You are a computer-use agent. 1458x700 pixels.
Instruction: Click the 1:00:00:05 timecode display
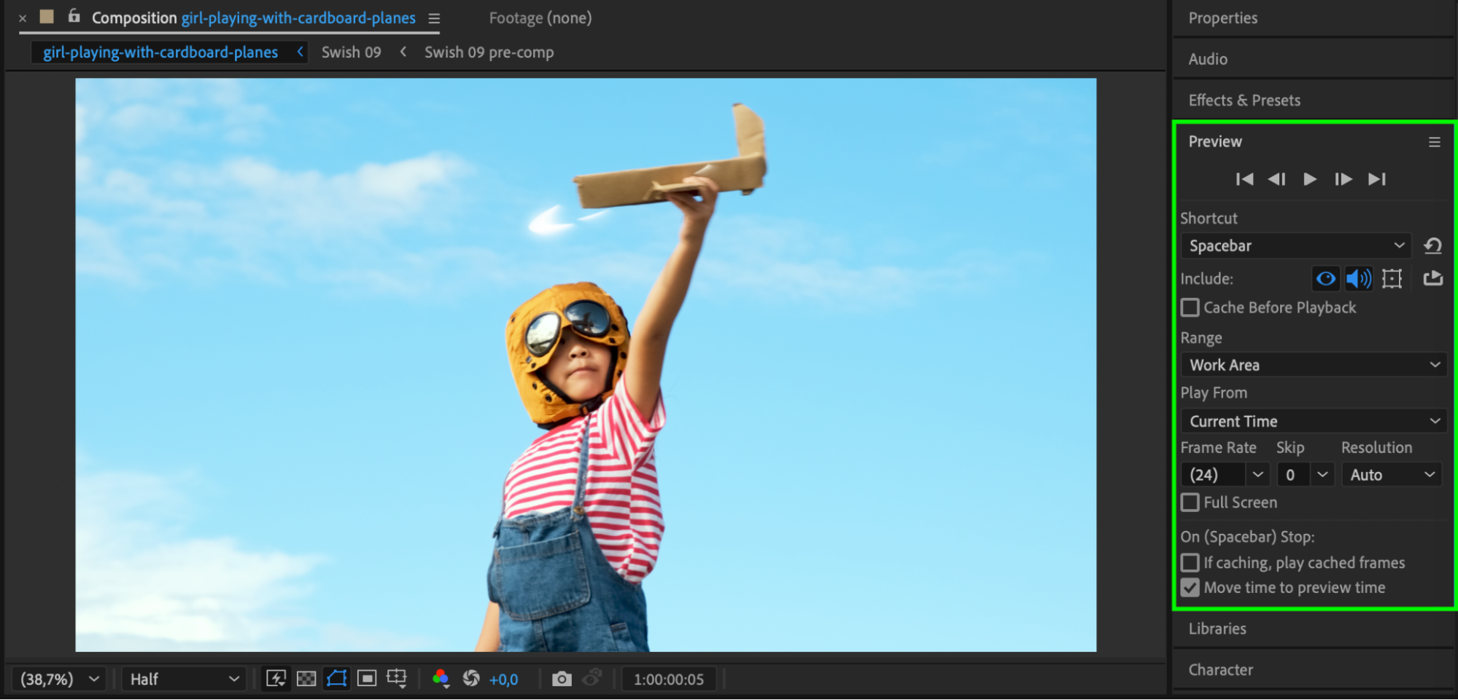(668, 679)
